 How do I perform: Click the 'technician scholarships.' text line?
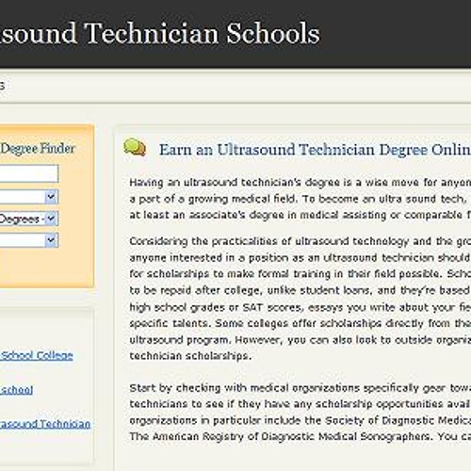click(x=190, y=356)
